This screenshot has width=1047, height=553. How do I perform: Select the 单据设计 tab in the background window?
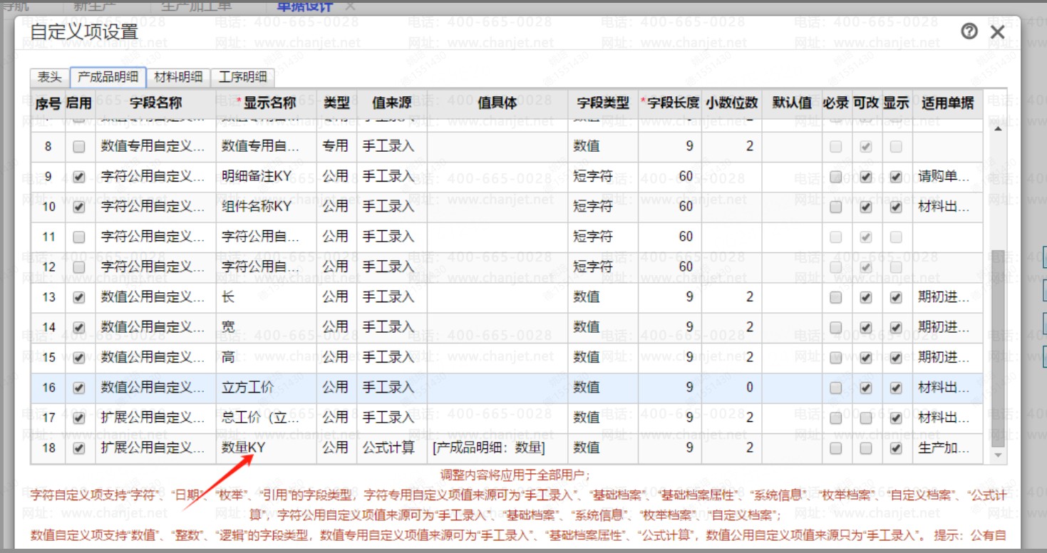304,6
